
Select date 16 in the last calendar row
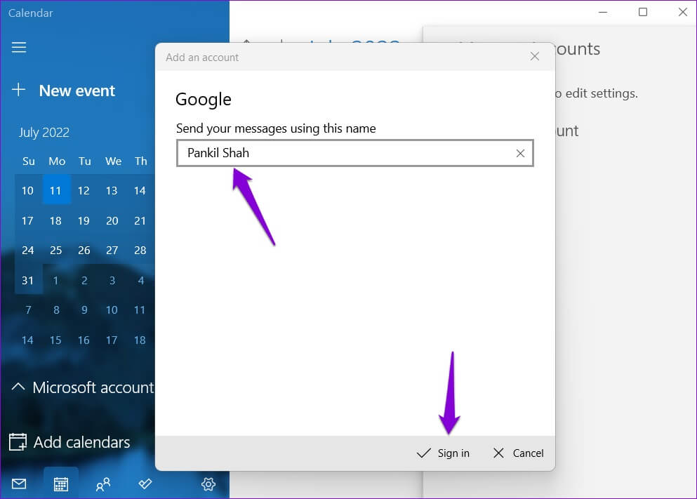point(84,340)
